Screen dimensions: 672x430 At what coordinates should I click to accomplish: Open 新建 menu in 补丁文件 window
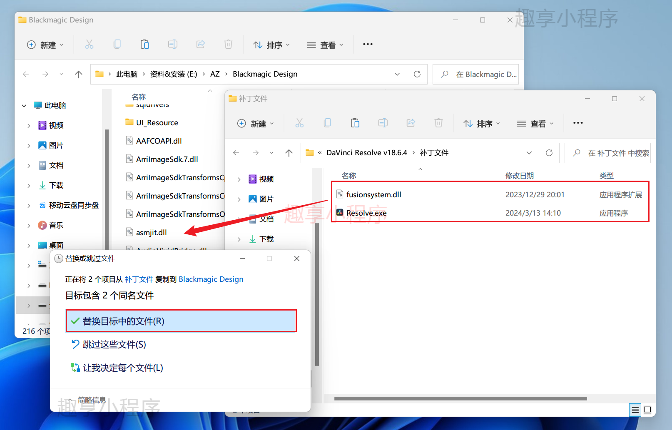pyautogui.click(x=255, y=123)
